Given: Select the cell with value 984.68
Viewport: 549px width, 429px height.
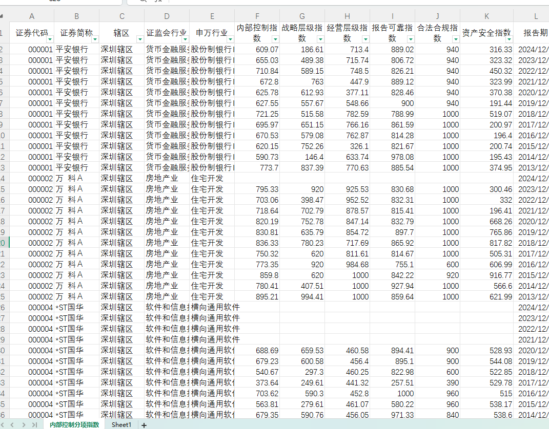Looking at the screenshot, I should pos(348,264).
